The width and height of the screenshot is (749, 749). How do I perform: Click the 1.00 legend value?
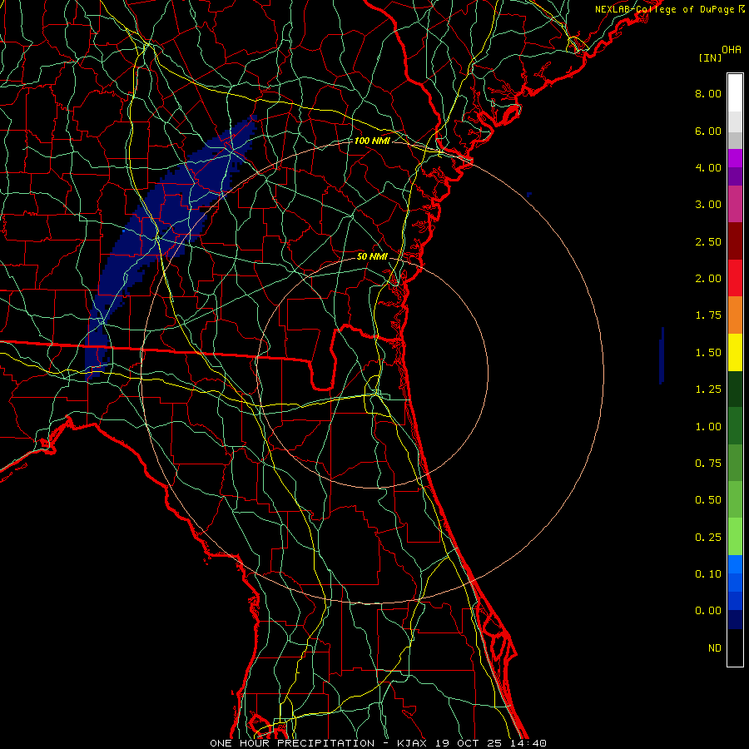(708, 427)
